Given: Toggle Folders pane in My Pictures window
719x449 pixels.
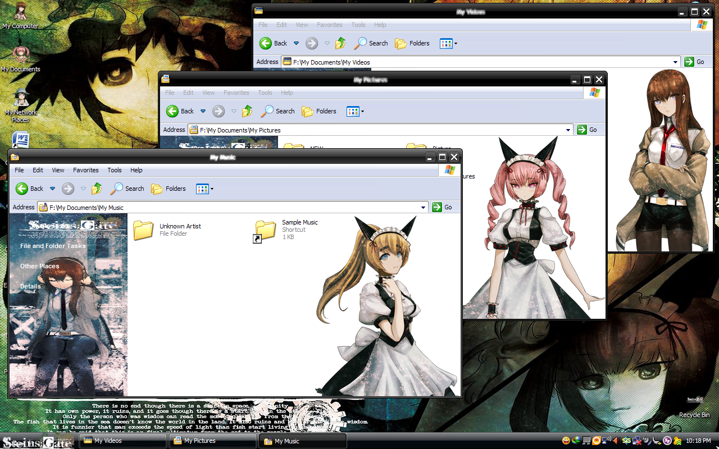Looking at the screenshot, I should click(x=319, y=111).
